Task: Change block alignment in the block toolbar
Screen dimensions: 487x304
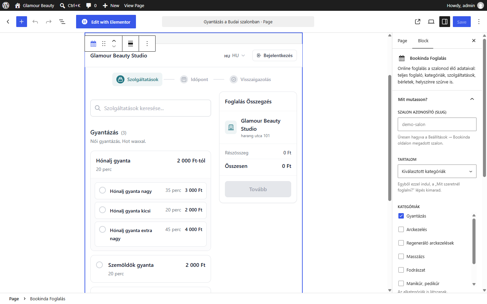Action: tap(131, 44)
